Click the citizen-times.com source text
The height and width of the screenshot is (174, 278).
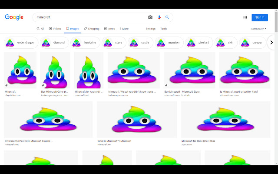229,95
